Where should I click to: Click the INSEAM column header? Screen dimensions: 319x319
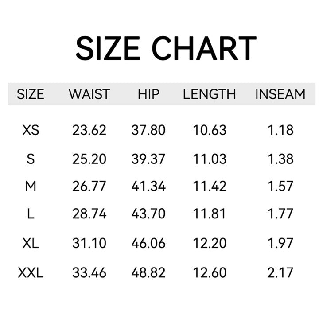click(x=280, y=94)
